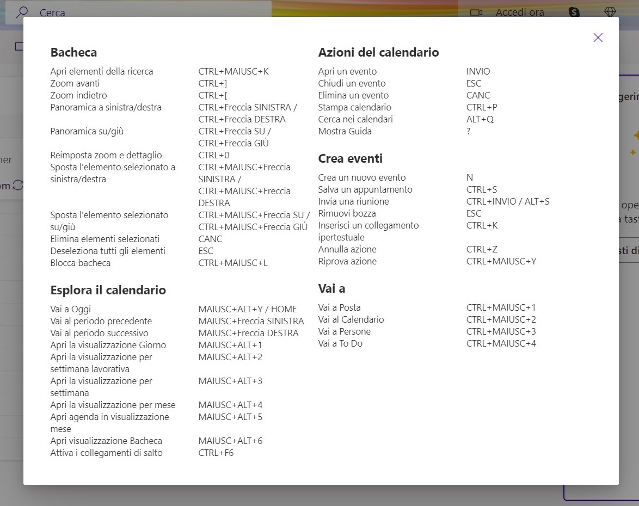Click the 'Cerca nei calendari' label
Viewport: 639px width, 506px height.
pyautogui.click(x=355, y=119)
